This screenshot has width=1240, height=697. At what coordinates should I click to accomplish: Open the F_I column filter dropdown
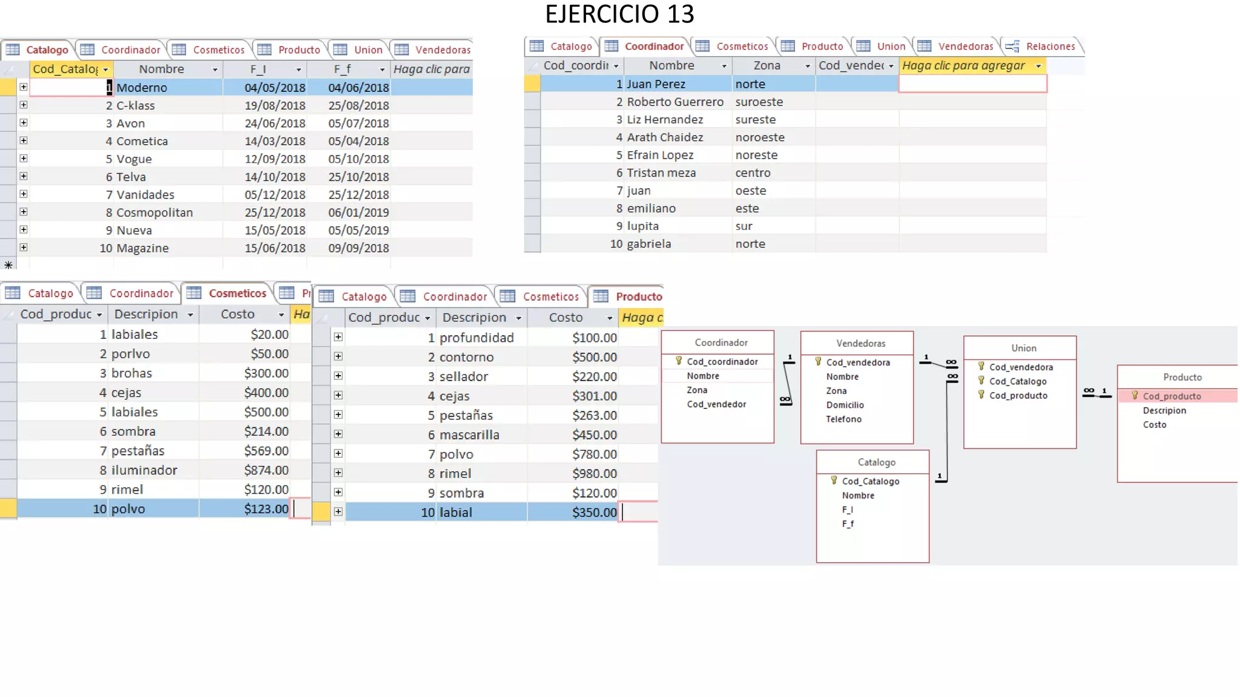[298, 70]
